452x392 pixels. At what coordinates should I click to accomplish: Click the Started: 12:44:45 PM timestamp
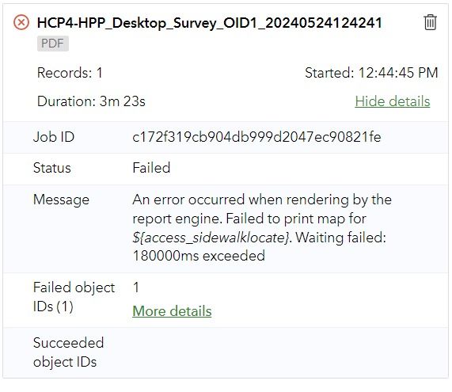coord(371,73)
